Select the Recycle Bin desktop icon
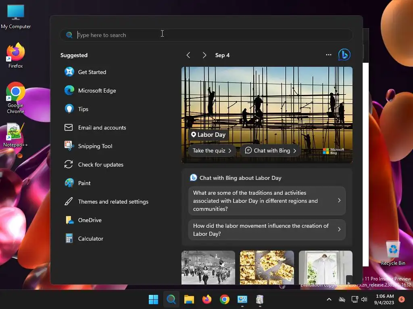Image resolution: width=413 pixels, height=309 pixels. point(393,253)
